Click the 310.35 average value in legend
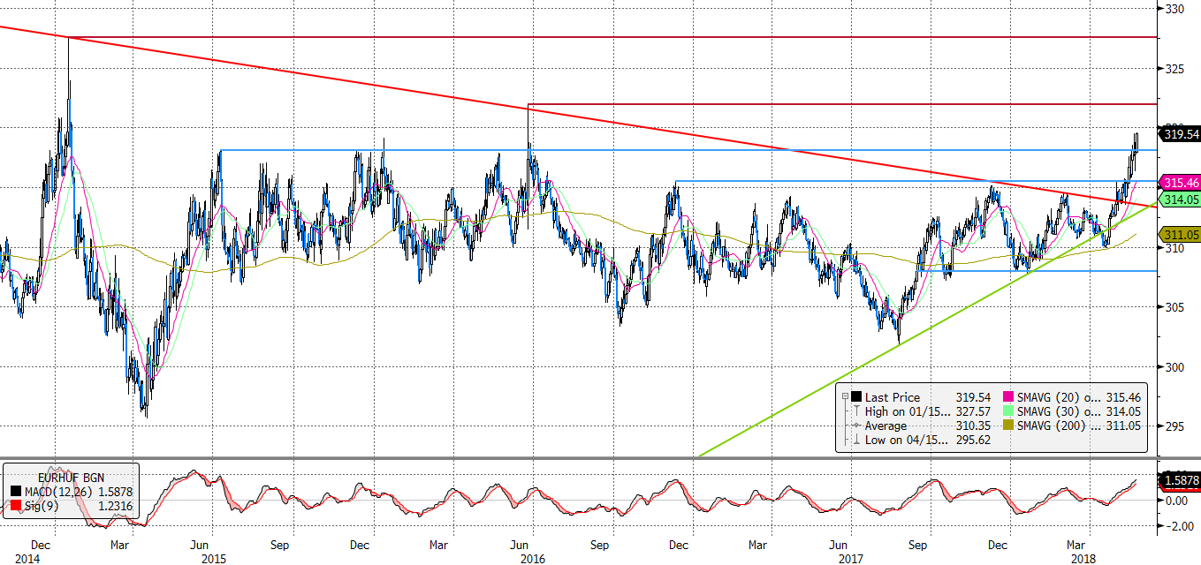The height and width of the screenshot is (565, 1201). [x=973, y=426]
